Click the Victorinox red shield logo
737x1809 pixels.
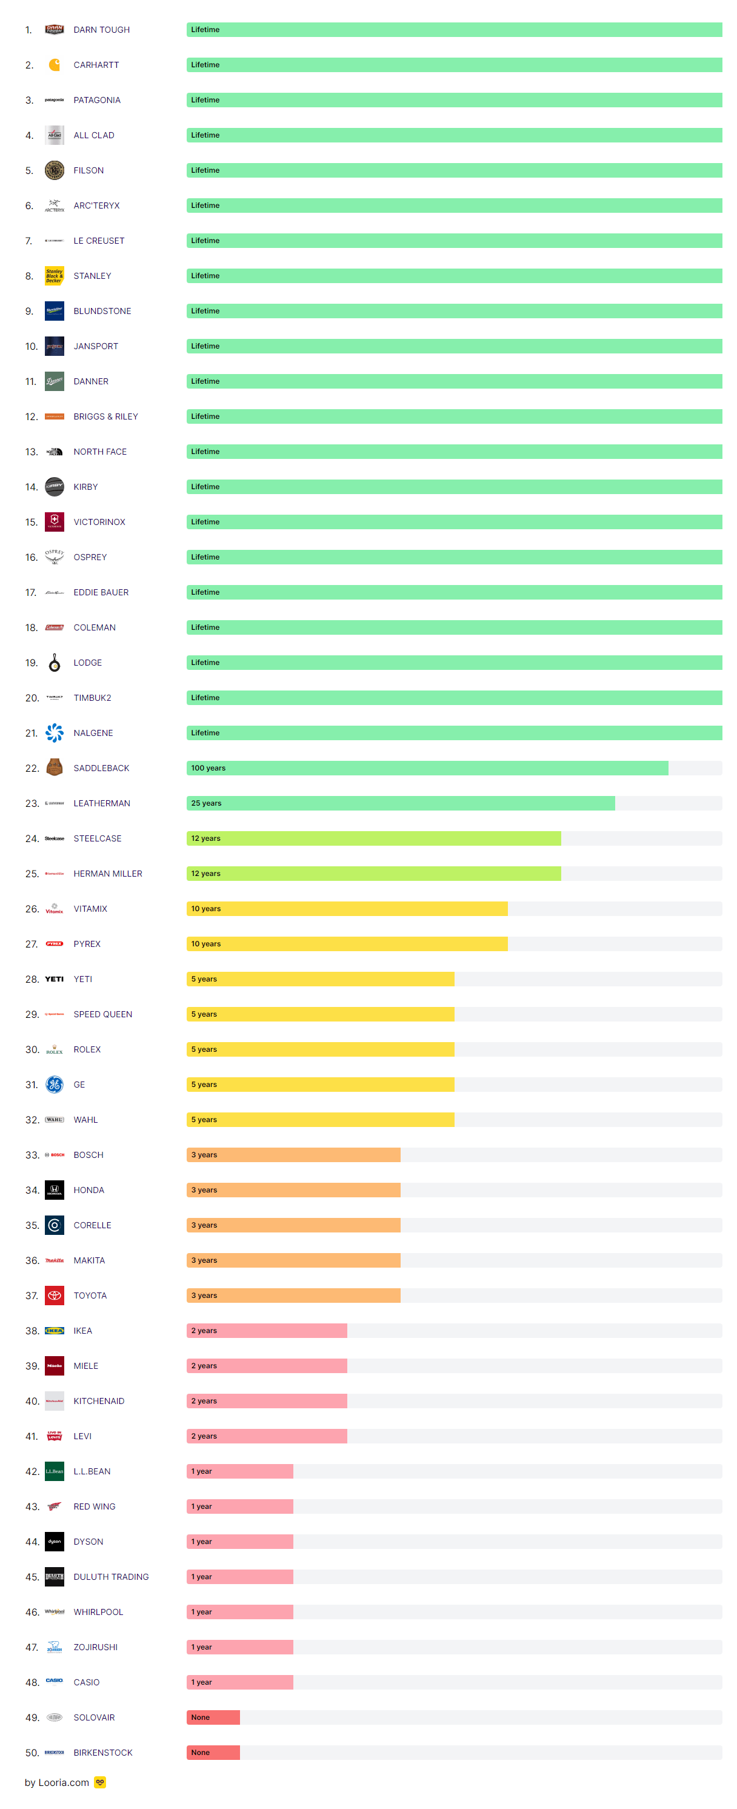point(54,522)
